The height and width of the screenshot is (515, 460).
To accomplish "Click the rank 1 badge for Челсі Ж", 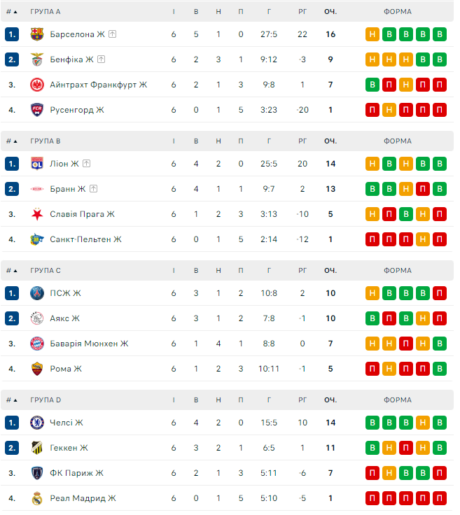I will point(12,423).
